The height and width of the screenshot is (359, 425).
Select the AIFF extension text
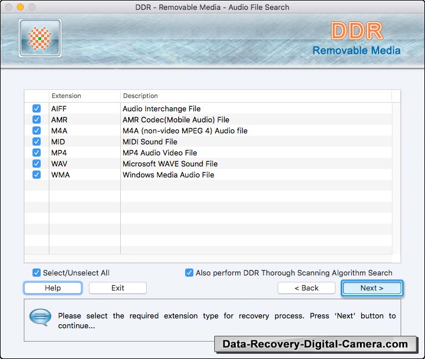59,108
